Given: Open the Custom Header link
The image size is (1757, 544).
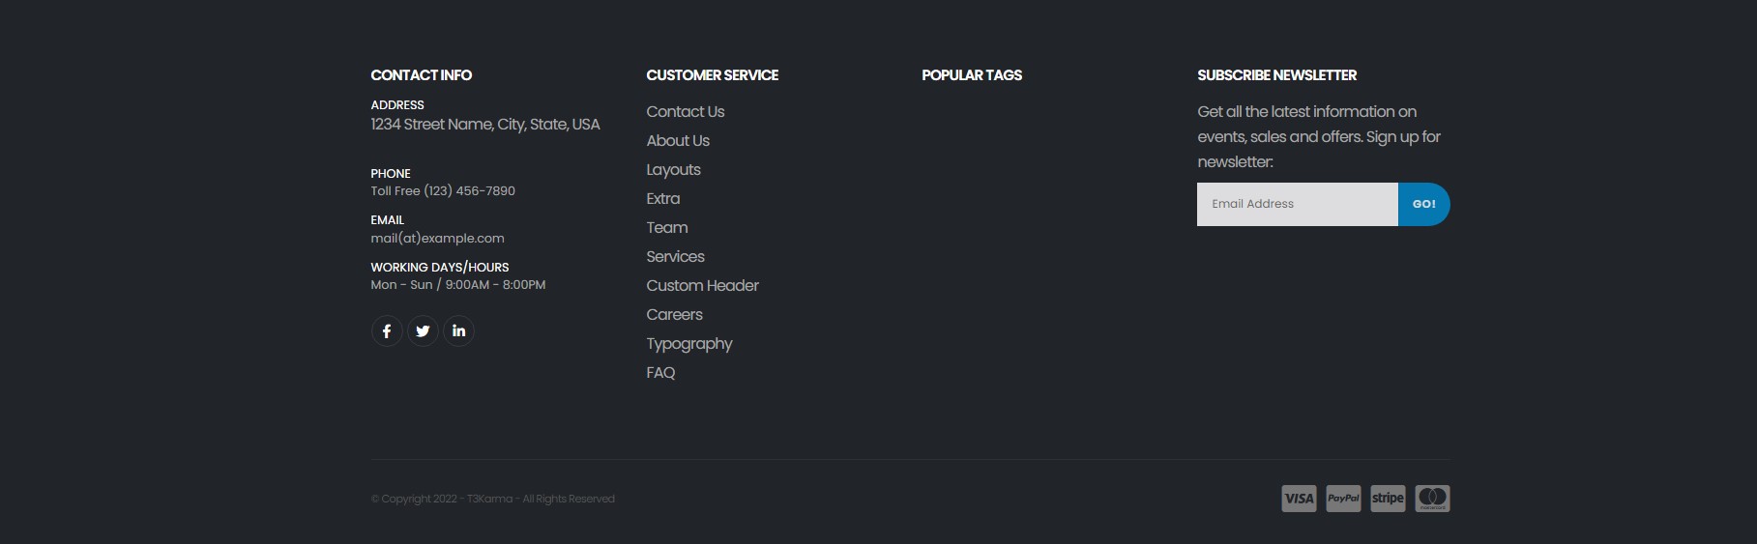Looking at the screenshot, I should click(702, 286).
